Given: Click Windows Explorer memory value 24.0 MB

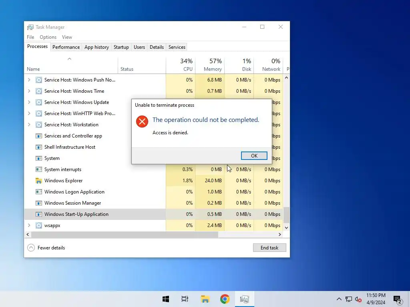Looking at the screenshot, I should [213, 181].
